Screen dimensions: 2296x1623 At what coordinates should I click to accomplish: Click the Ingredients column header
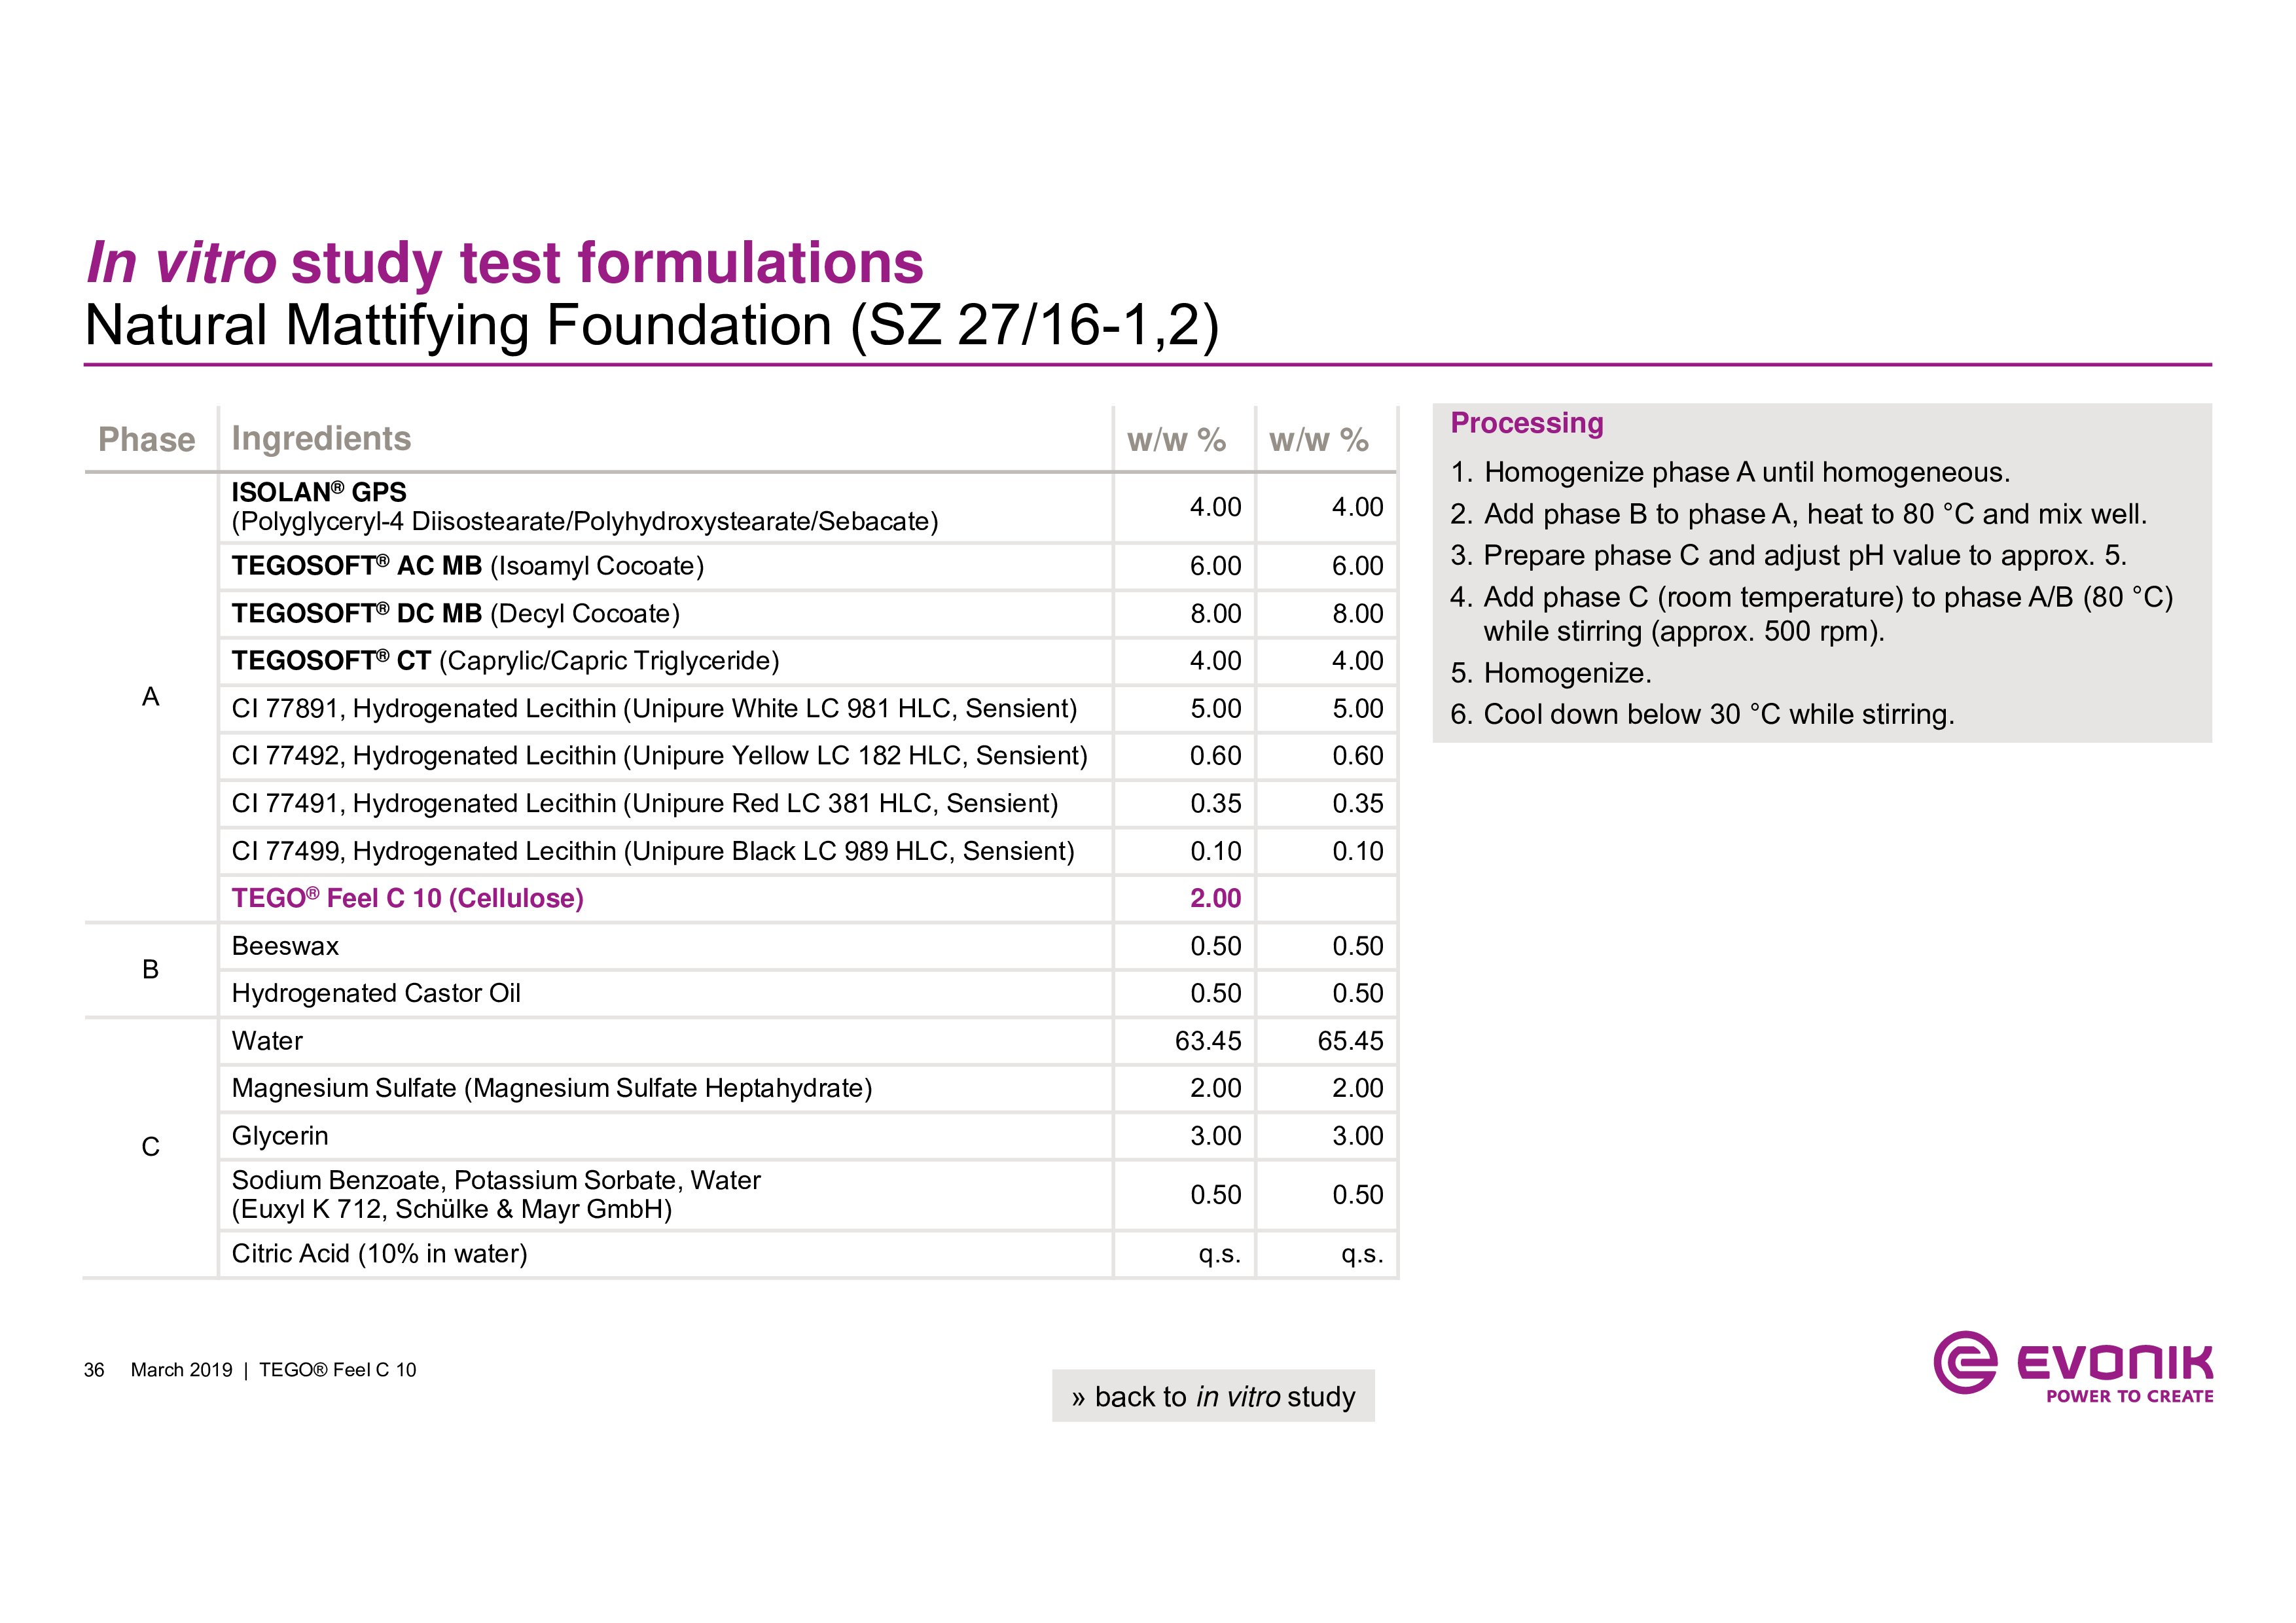[321, 439]
